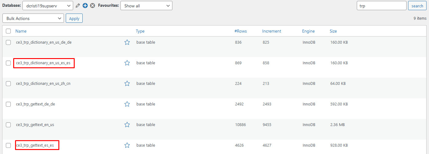Focus the search field containing trp
This screenshot has width=429, height=154.
381,6
